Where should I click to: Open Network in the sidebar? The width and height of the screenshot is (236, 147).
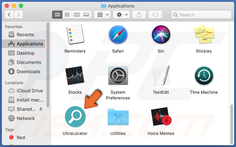click(24, 118)
